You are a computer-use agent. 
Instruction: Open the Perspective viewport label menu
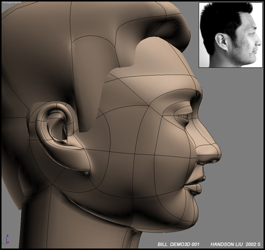coord(11,2)
